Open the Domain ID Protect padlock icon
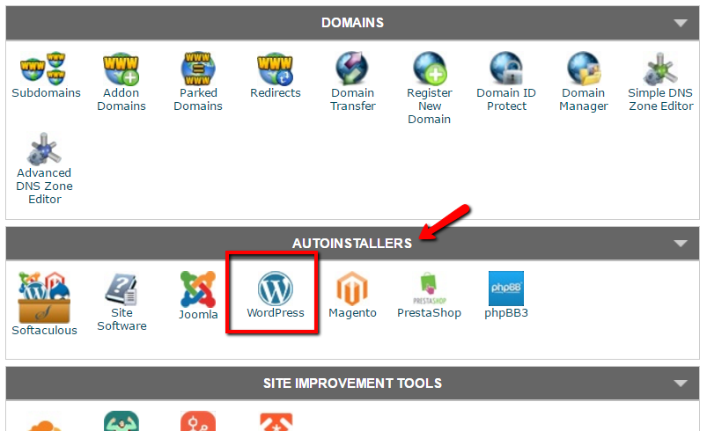The image size is (707, 431). point(506,69)
